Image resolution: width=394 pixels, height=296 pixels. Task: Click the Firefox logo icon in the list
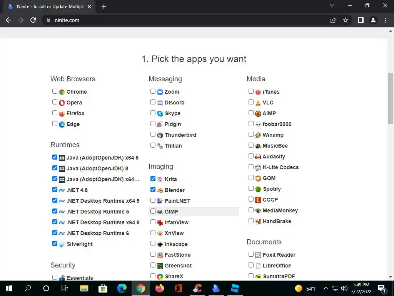(x=62, y=114)
